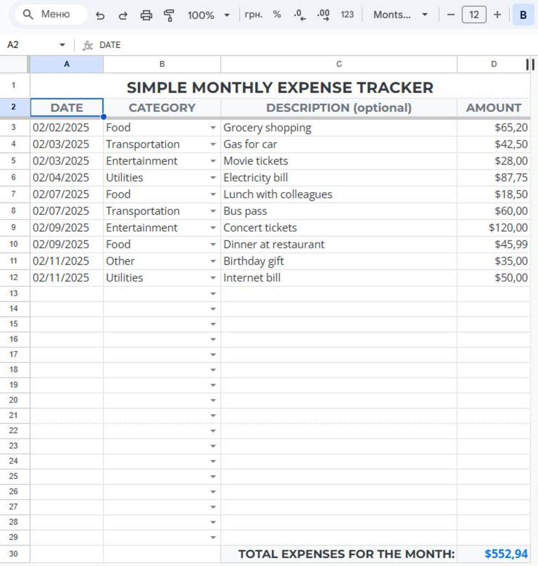
Task: Open category dropdown for Movie tickets row
Action: tap(213, 161)
